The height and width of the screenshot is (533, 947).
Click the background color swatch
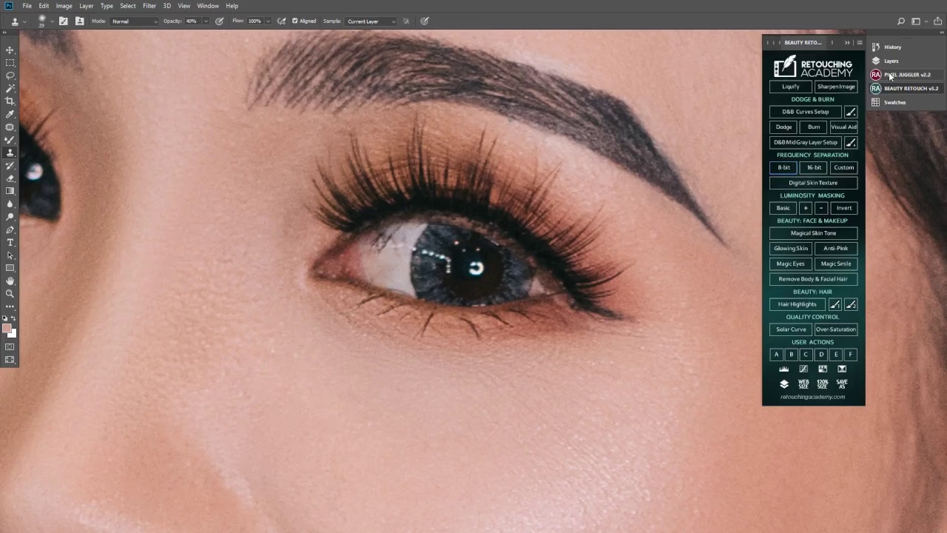pyautogui.click(x=13, y=335)
